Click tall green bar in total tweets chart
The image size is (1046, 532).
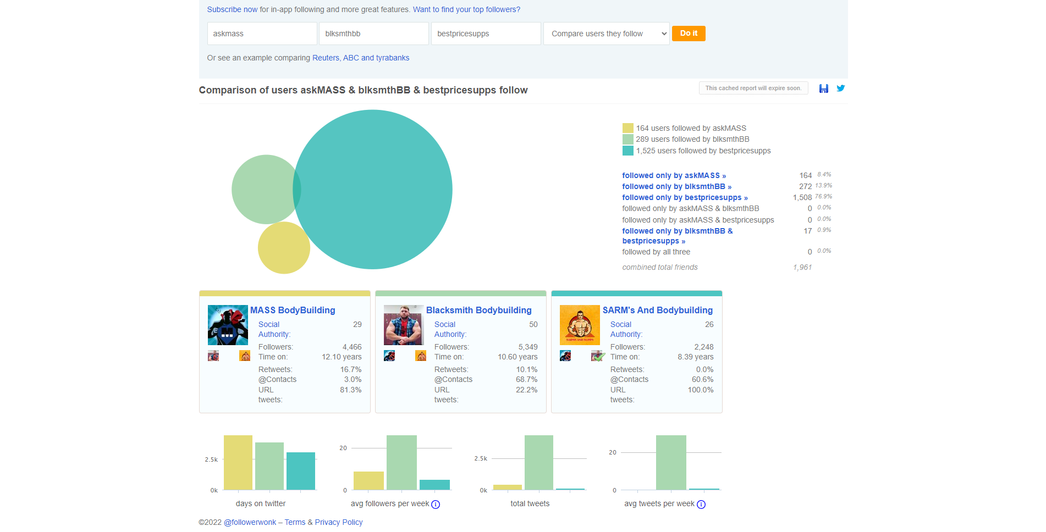coord(539,462)
